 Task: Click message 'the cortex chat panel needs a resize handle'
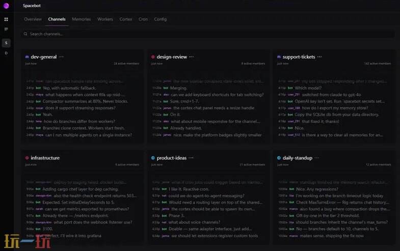(214, 108)
